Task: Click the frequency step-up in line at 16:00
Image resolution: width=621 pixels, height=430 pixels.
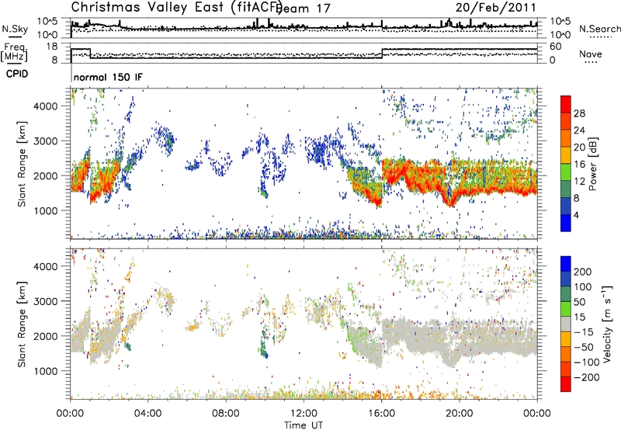Action: pyautogui.click(x=382, y=54)
